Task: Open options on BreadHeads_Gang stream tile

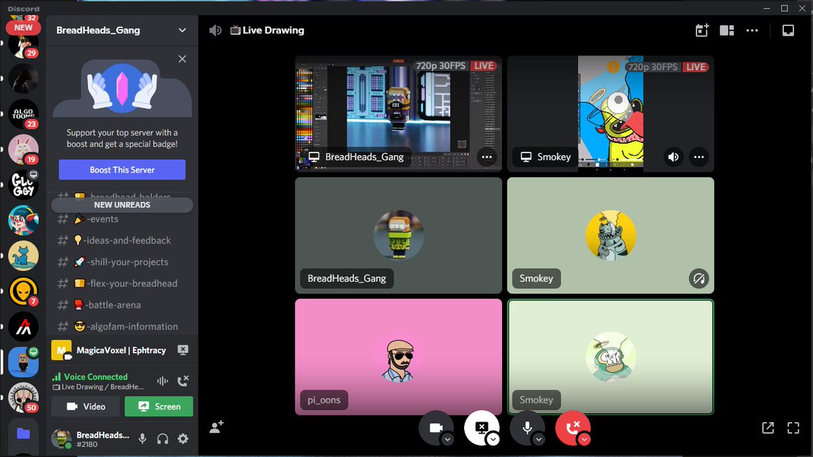Action: (x=486, y=157)
